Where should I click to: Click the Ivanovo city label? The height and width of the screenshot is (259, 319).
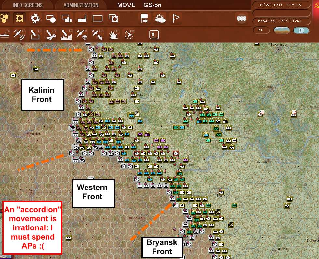tap(279, 45)
